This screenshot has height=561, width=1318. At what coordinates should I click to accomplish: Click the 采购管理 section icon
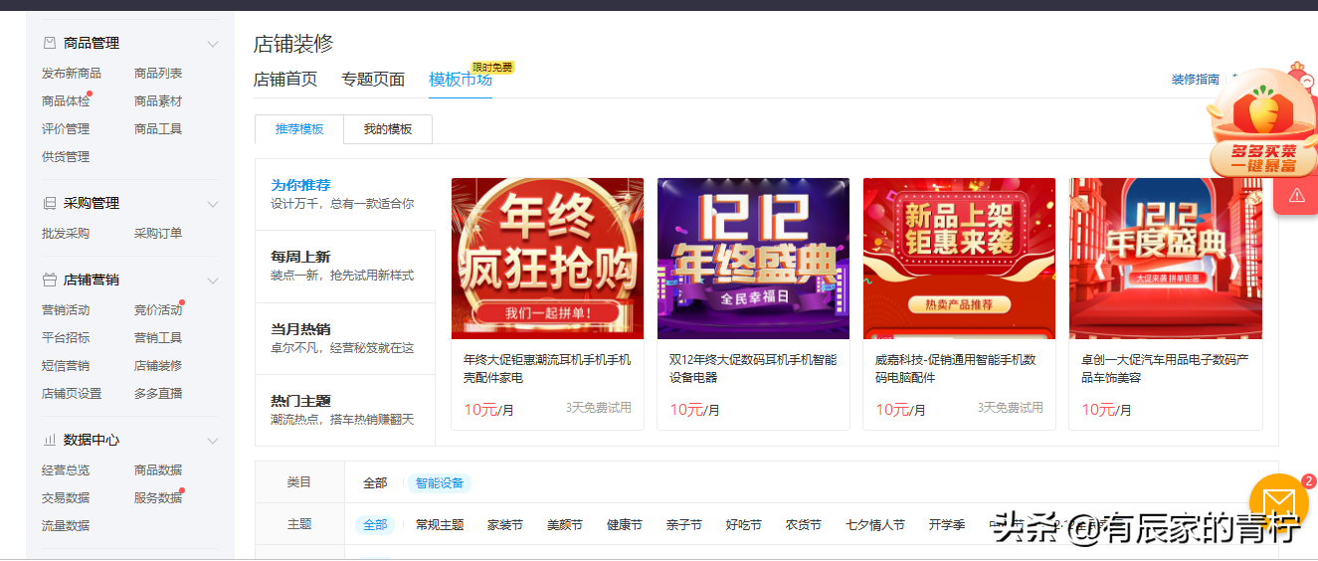[49, 203]
